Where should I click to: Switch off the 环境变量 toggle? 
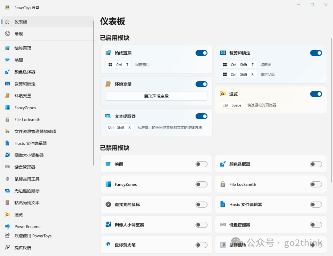pyautogui.click(x=201, y=84)
